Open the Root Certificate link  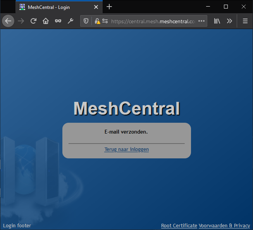tap(179, 225)
